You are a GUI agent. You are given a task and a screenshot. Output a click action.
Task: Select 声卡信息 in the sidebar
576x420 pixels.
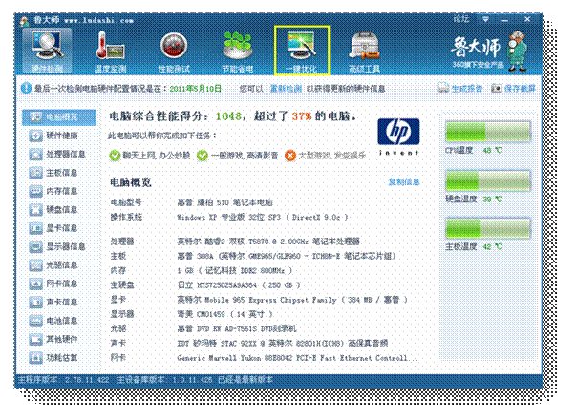pos(54,303)
